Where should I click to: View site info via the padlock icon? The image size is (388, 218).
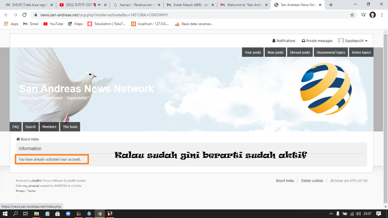(x=36, y=15)
